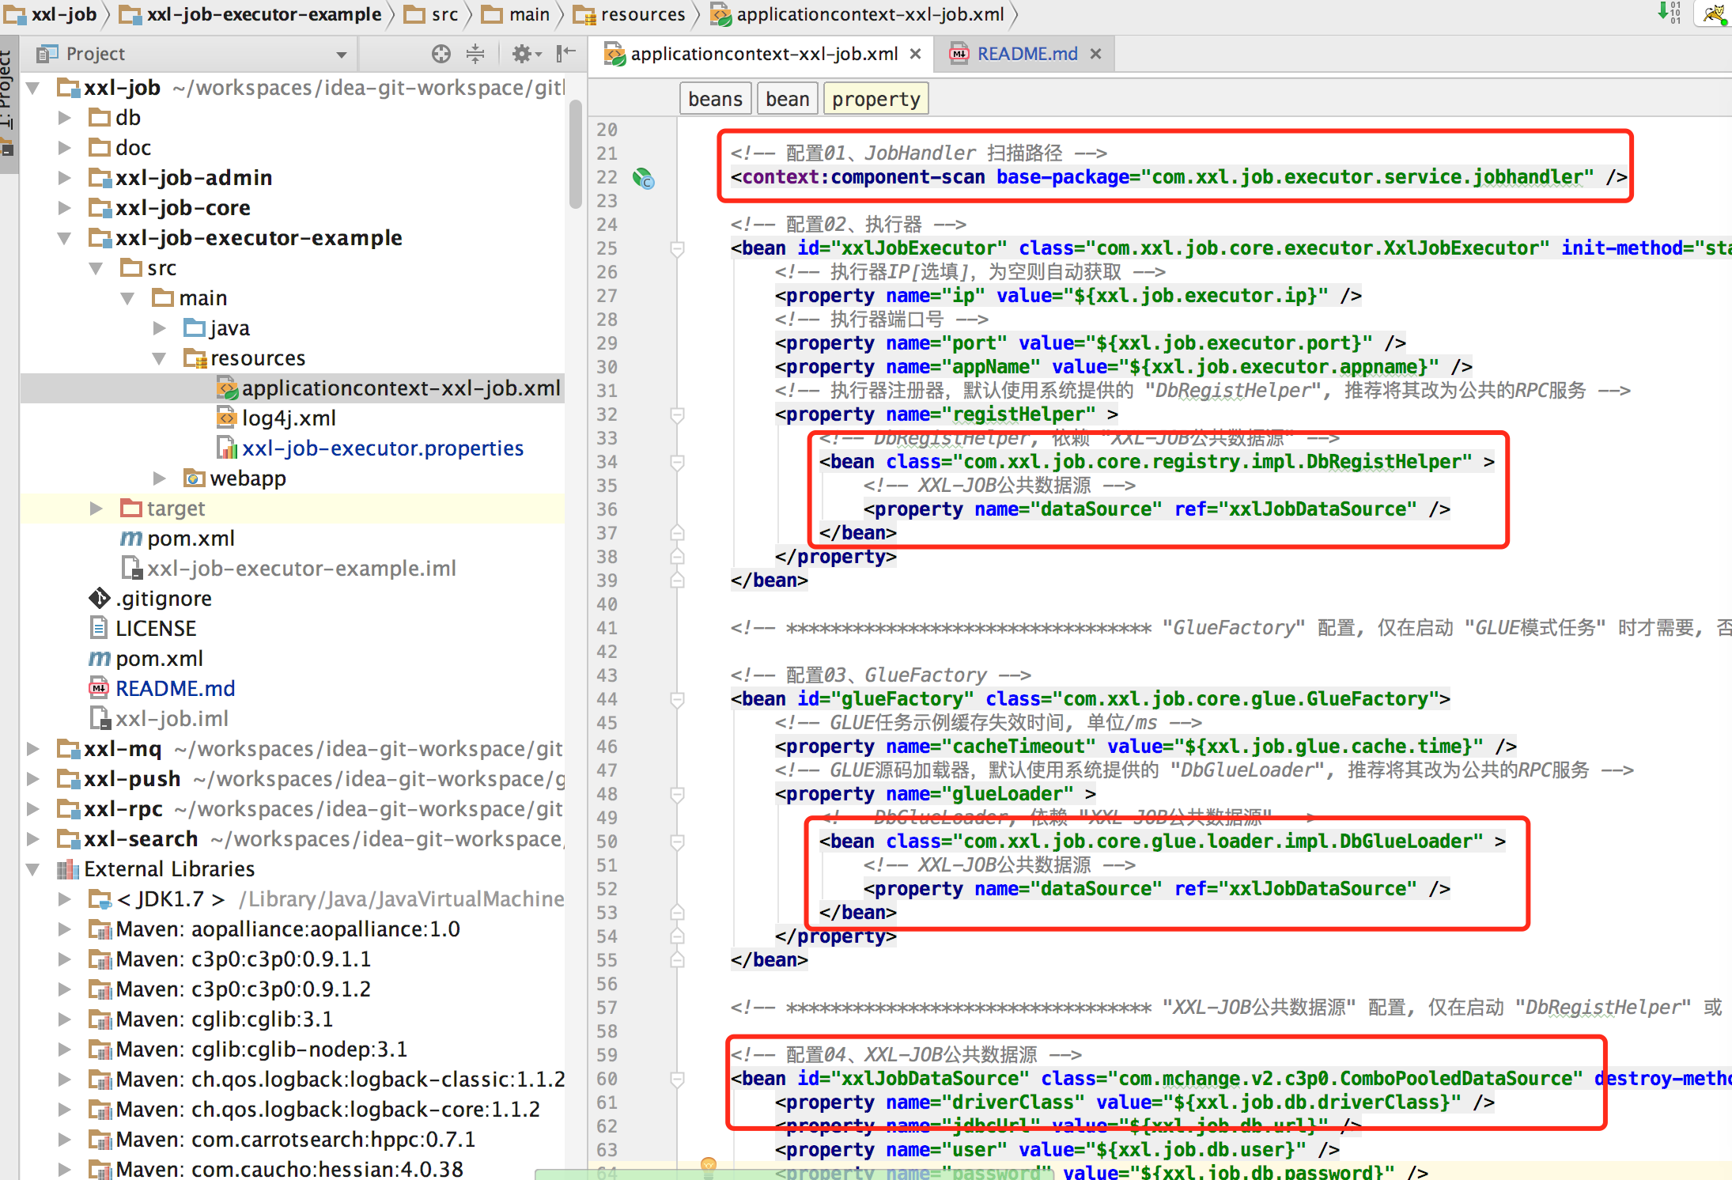Click the log4j.xml file icon

coord(227,418)
